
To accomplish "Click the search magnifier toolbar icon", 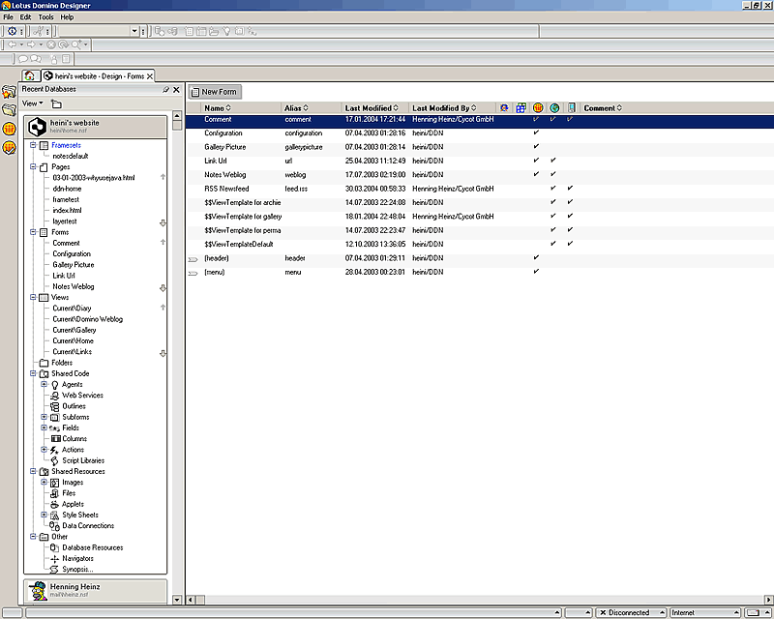I will click(x=76, y=44).
